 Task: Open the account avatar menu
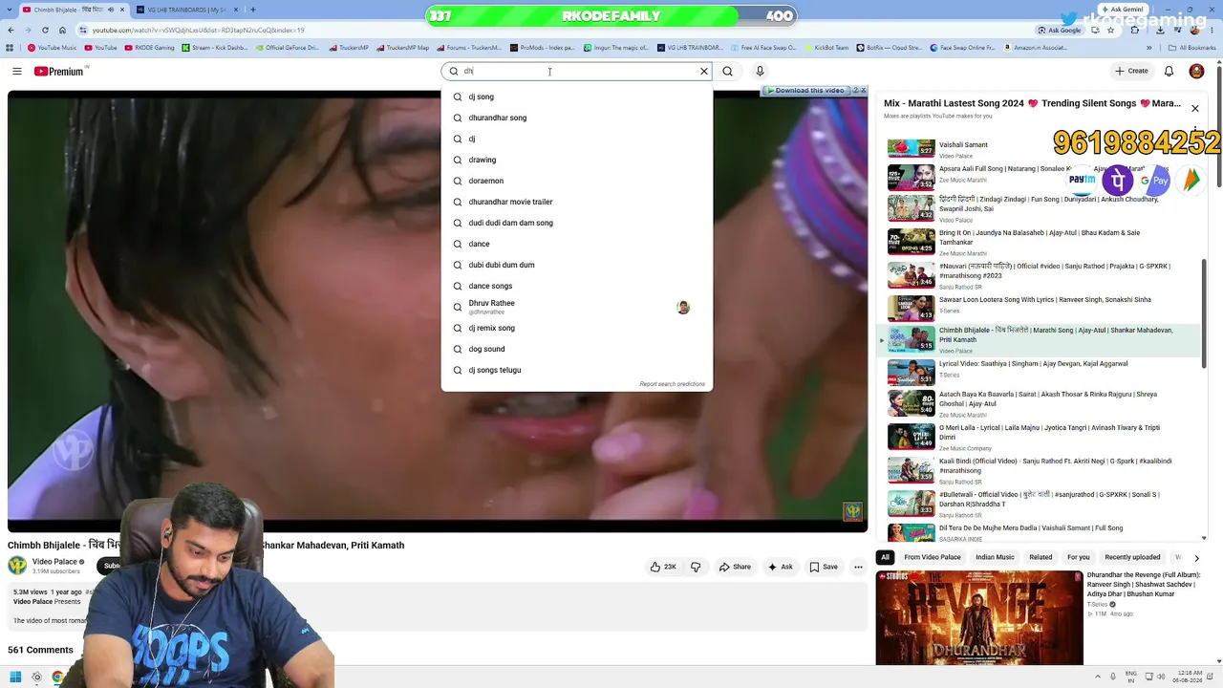(x=1196, y=71)
